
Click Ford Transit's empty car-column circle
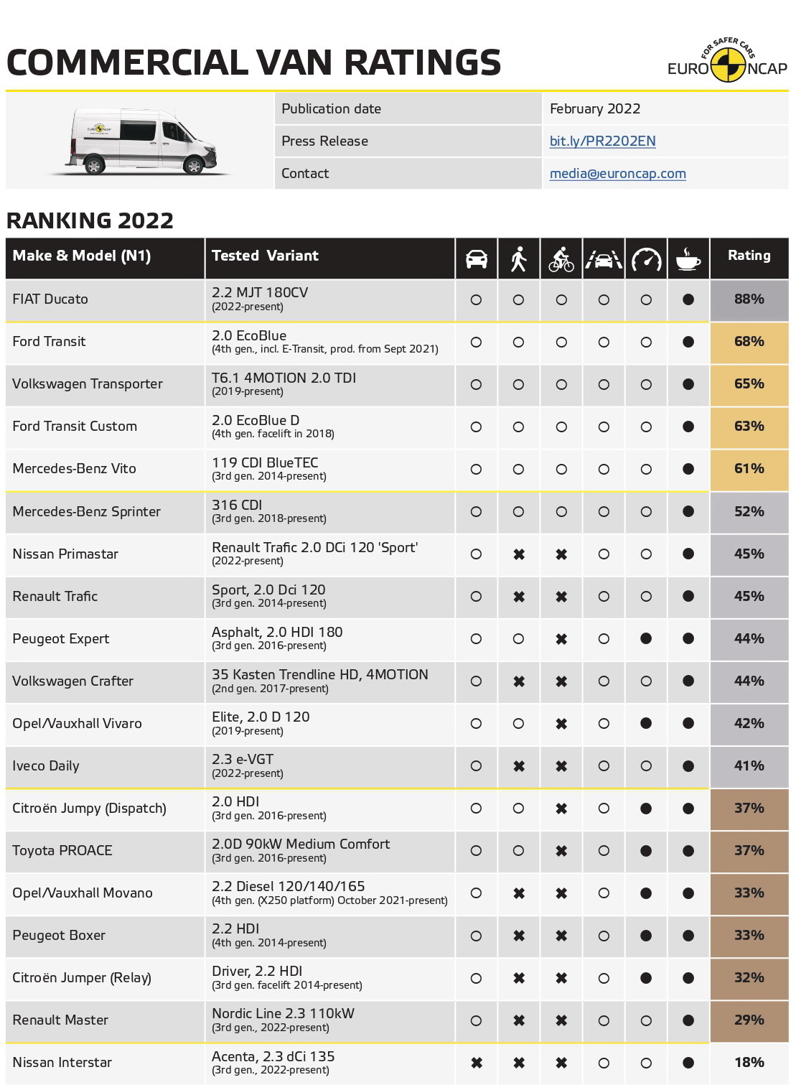tap(476, 343)
